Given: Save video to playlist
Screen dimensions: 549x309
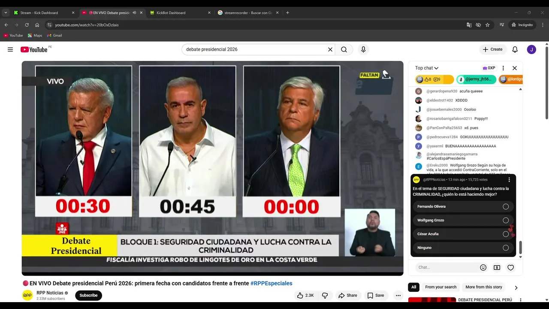Looking at the screenshot, I should pos(375,295).
